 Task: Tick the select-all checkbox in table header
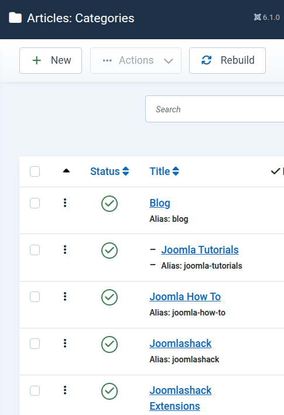(x=35, y=172)
